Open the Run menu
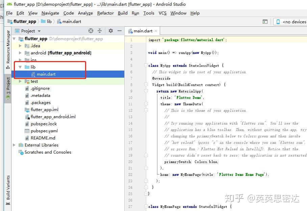Image resolution: width=307 pixels, height=211 pixels. point(135,13)
